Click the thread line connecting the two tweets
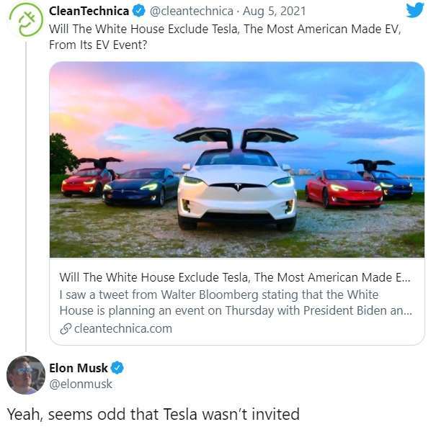 tap(26, 194)
